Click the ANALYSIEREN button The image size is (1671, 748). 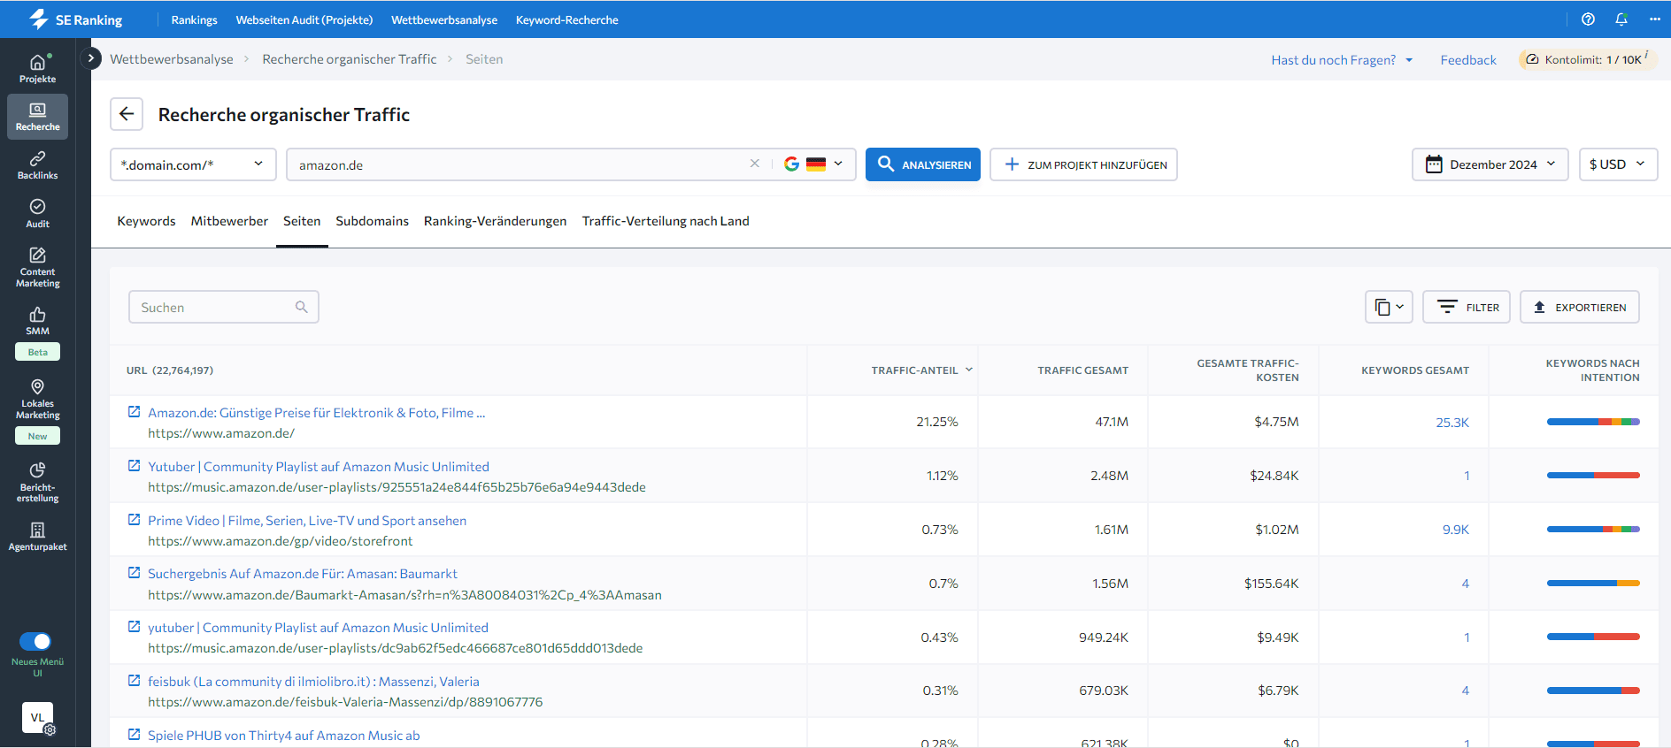pos(922,164)
